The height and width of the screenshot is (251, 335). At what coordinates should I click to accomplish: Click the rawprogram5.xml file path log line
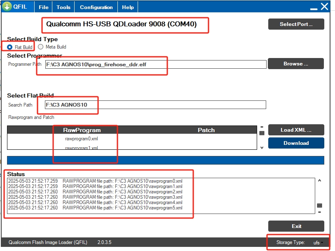click(x=95, y=208)
